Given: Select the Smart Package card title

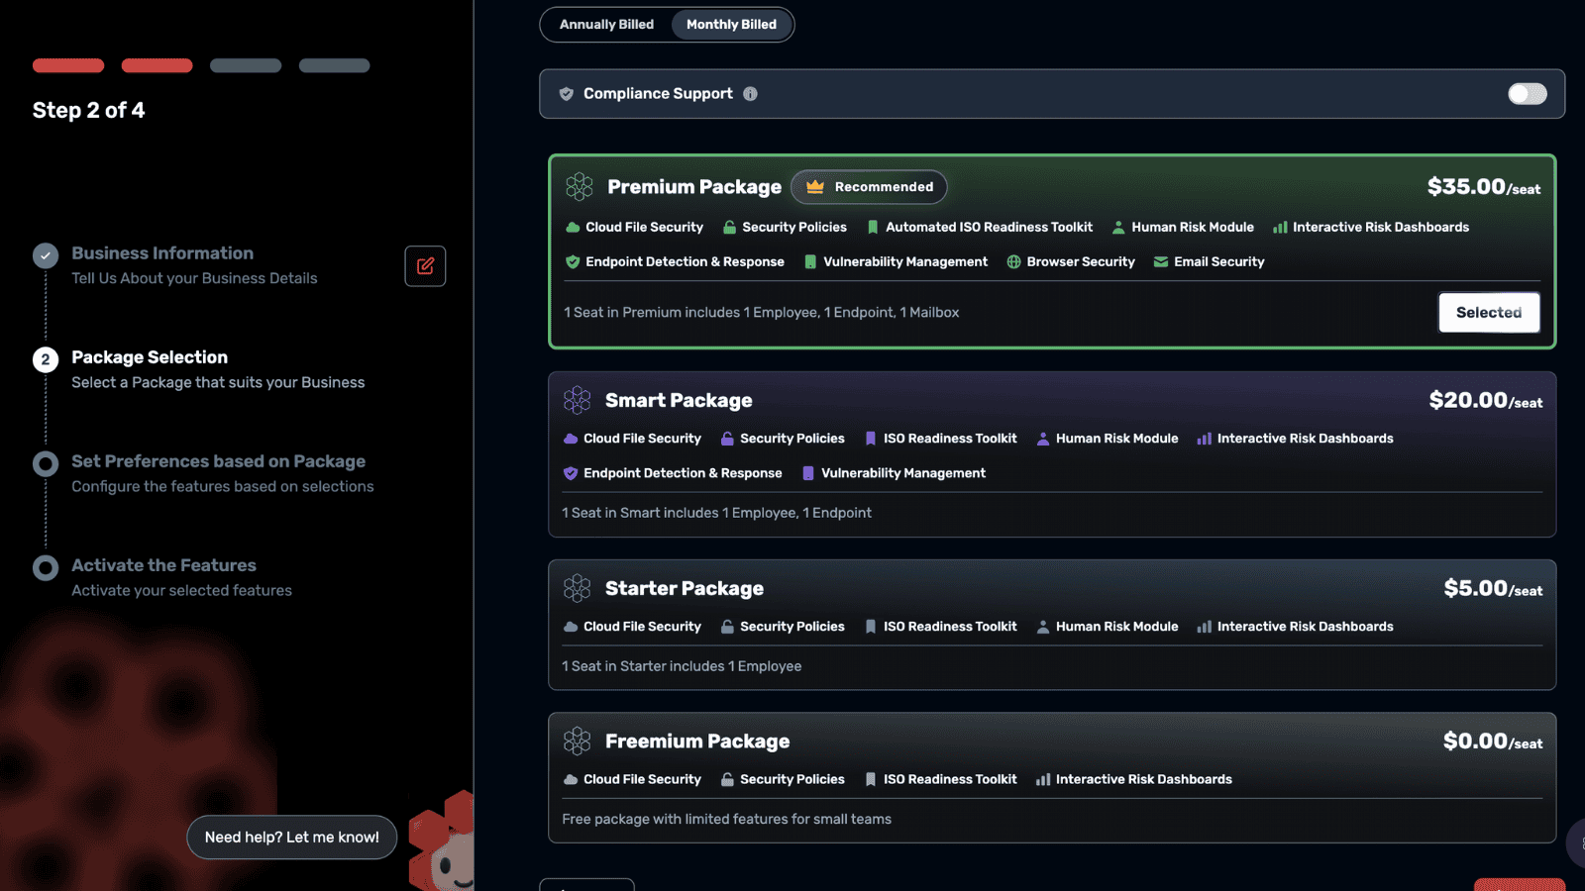Looking at the screenshot, I should pos(679,400).
